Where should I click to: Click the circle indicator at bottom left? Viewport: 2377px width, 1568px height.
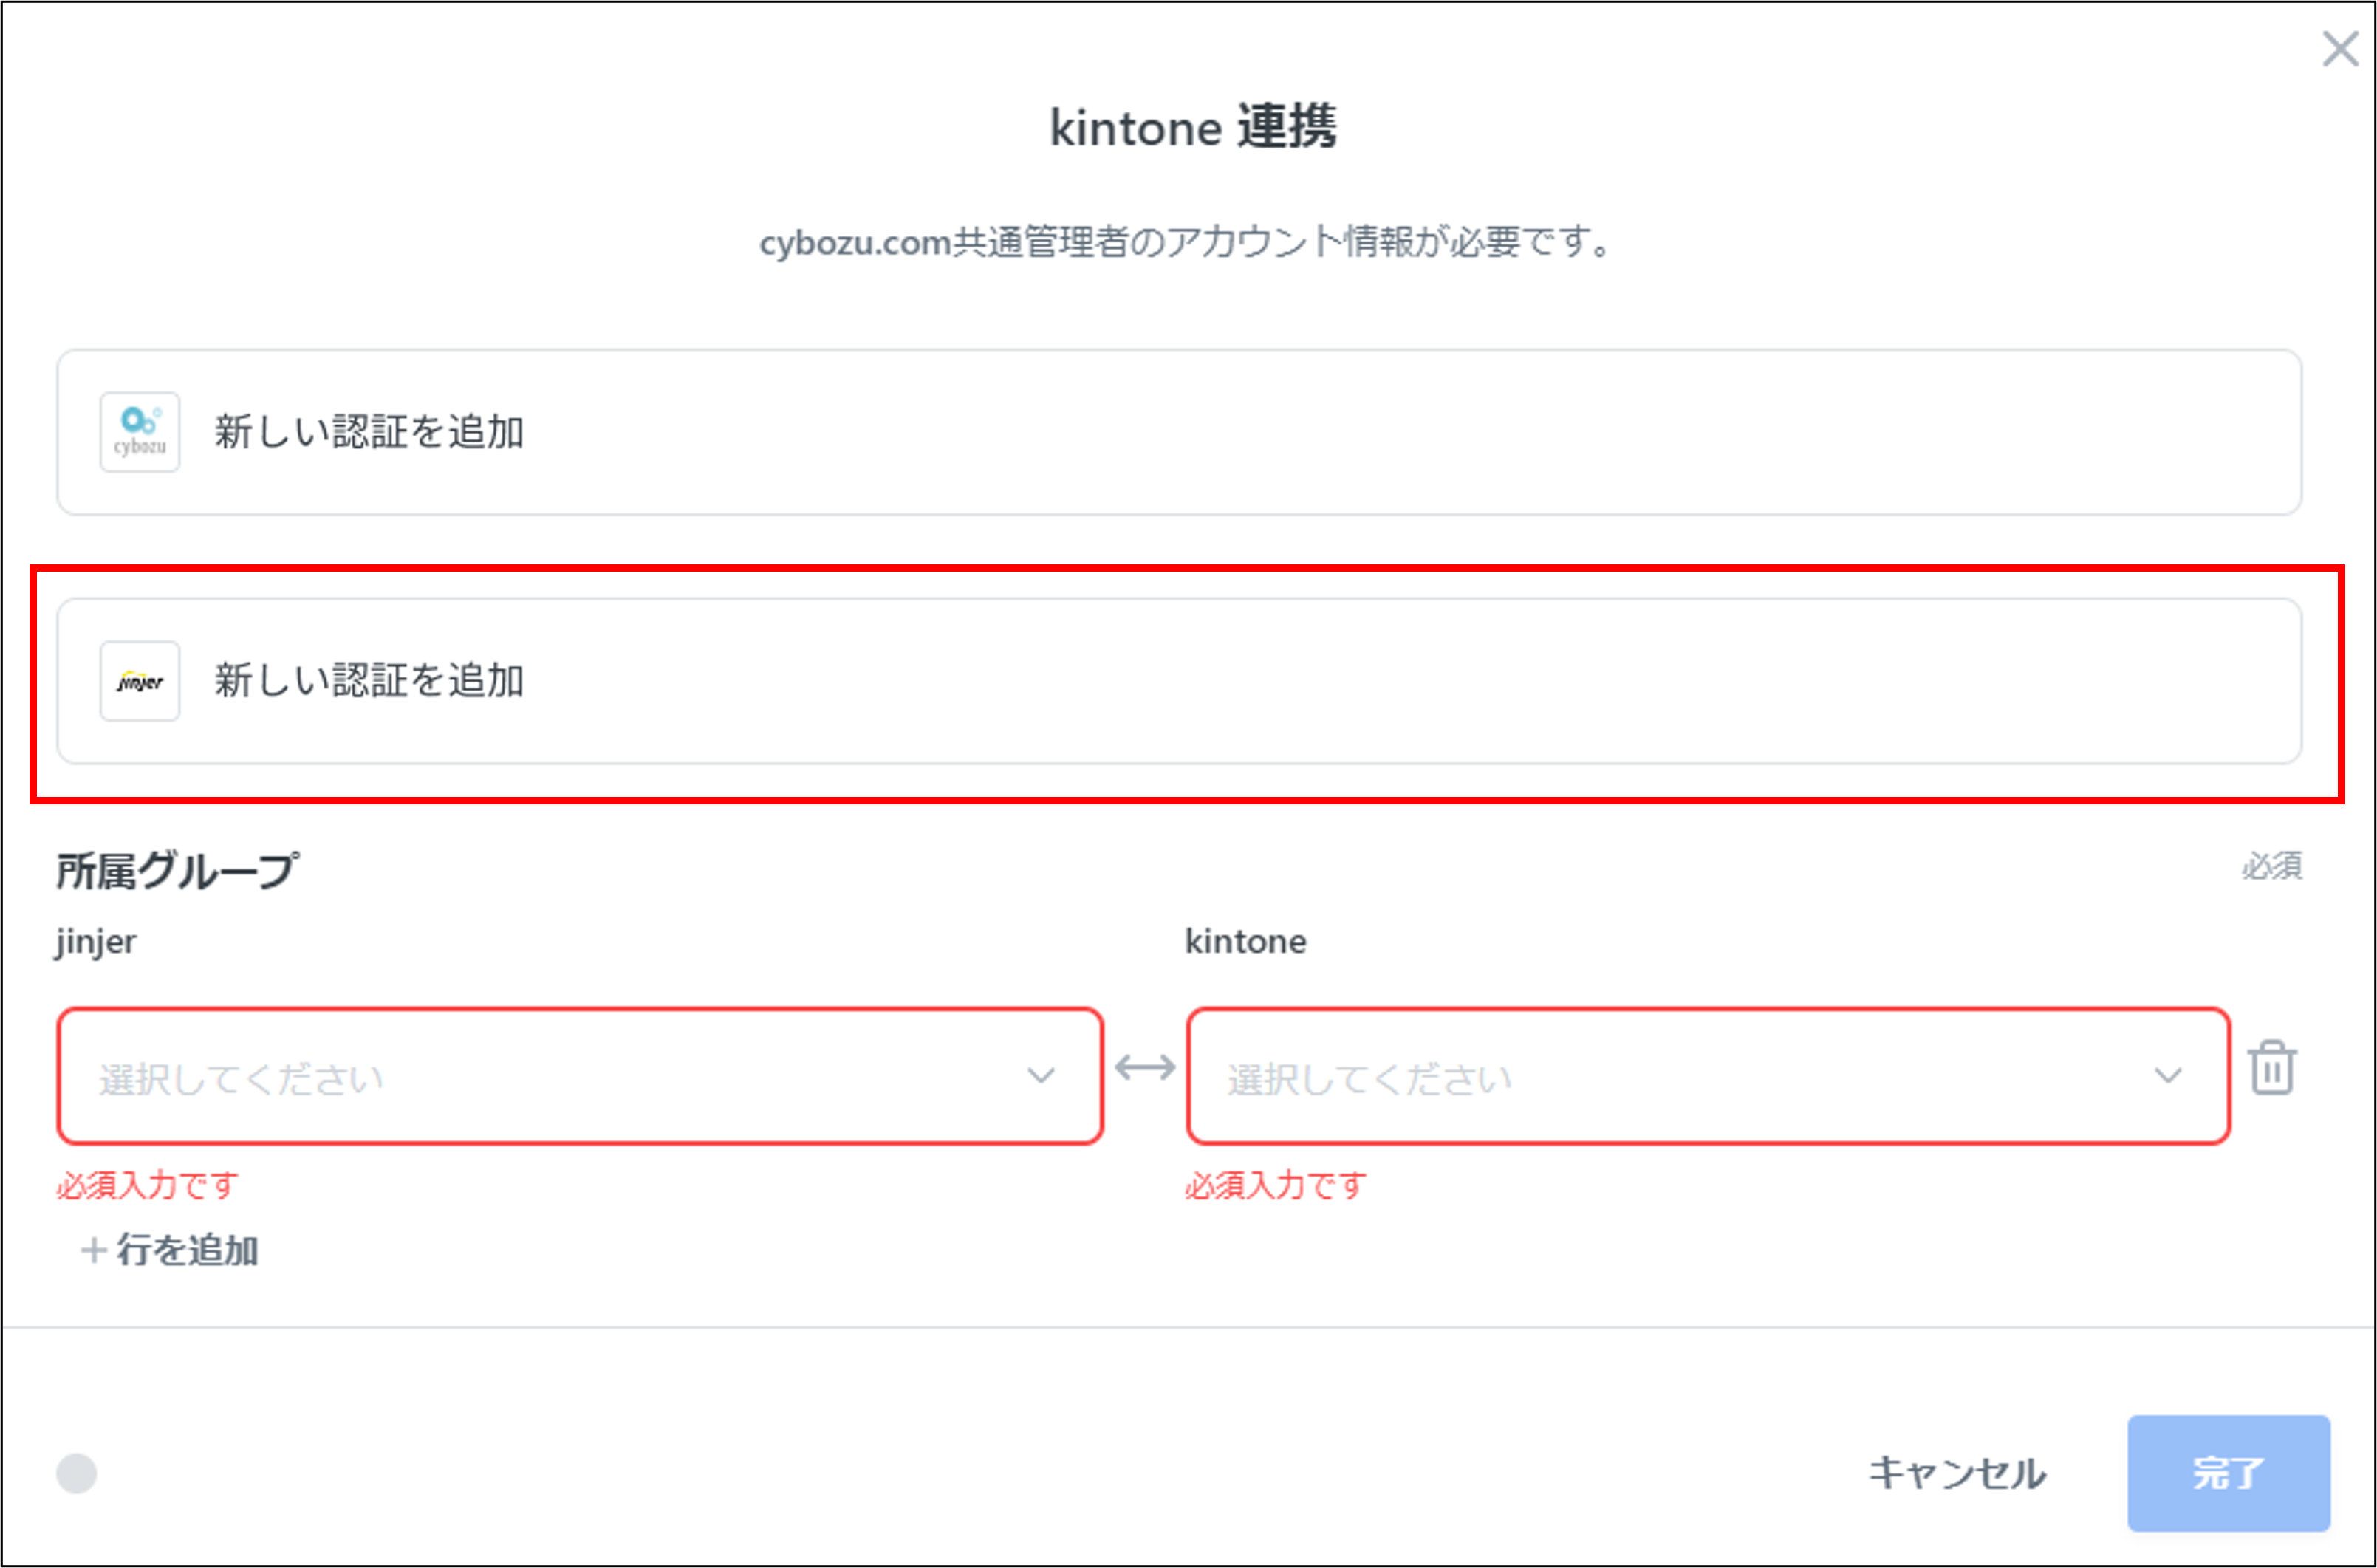[76, 1472]
